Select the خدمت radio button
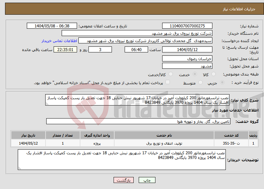The image size is (264, 189). 195,74
